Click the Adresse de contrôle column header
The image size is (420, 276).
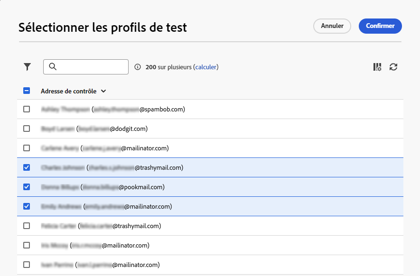tap(68, 91)
